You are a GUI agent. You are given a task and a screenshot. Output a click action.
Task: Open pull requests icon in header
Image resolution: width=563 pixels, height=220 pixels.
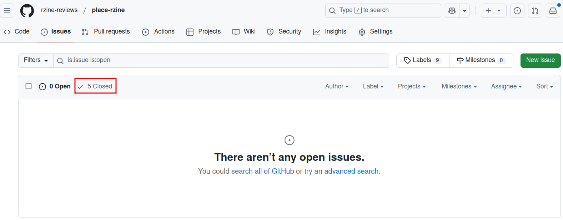535,11
